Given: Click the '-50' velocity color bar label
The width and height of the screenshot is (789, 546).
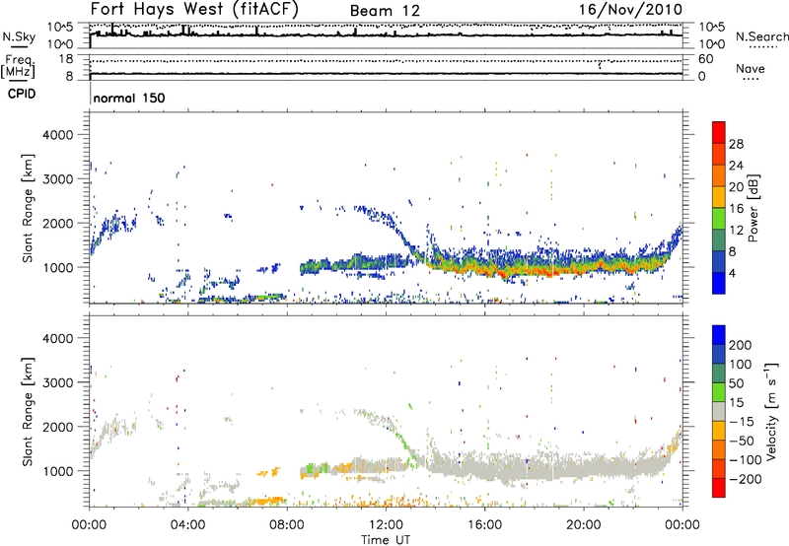Looking at the screenshot, I should (x=742, y=441).
